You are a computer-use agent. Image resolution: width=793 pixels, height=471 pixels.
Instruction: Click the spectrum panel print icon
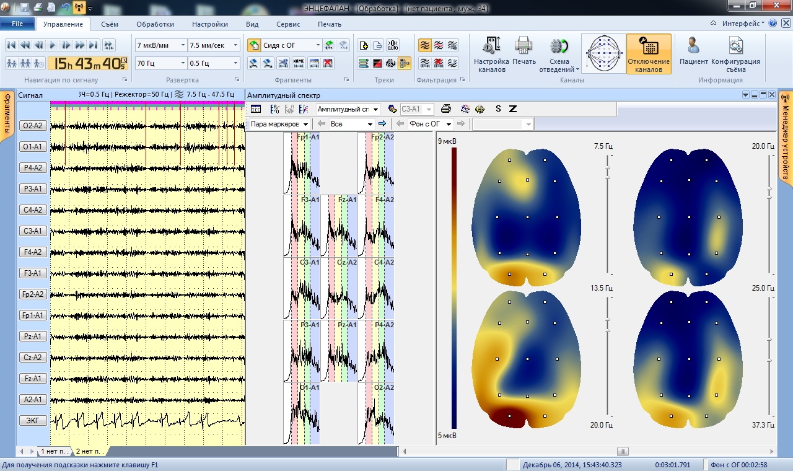tap(446, 109)
